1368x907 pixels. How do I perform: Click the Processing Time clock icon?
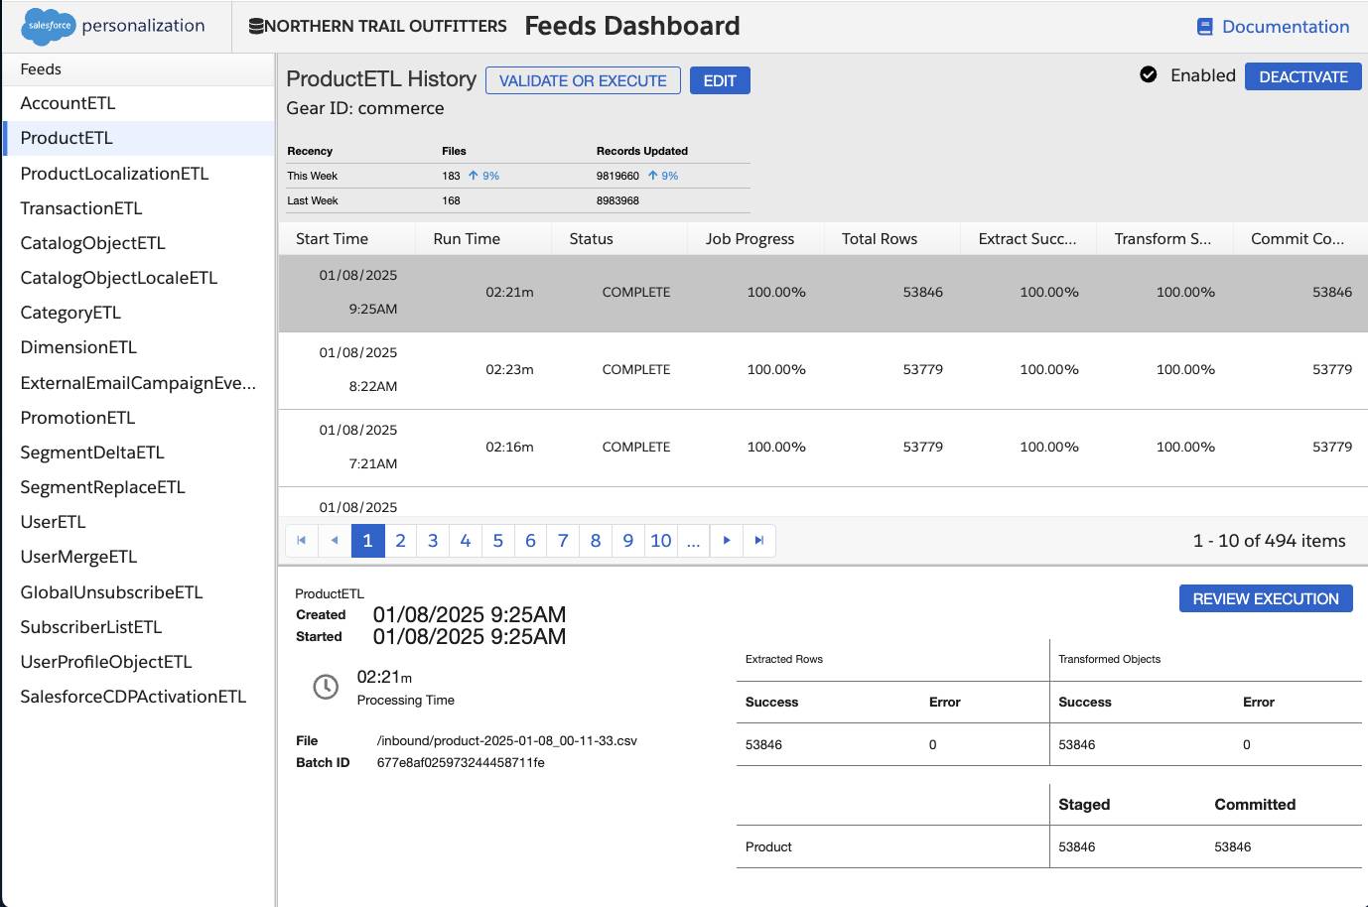(x=326, y=686)
